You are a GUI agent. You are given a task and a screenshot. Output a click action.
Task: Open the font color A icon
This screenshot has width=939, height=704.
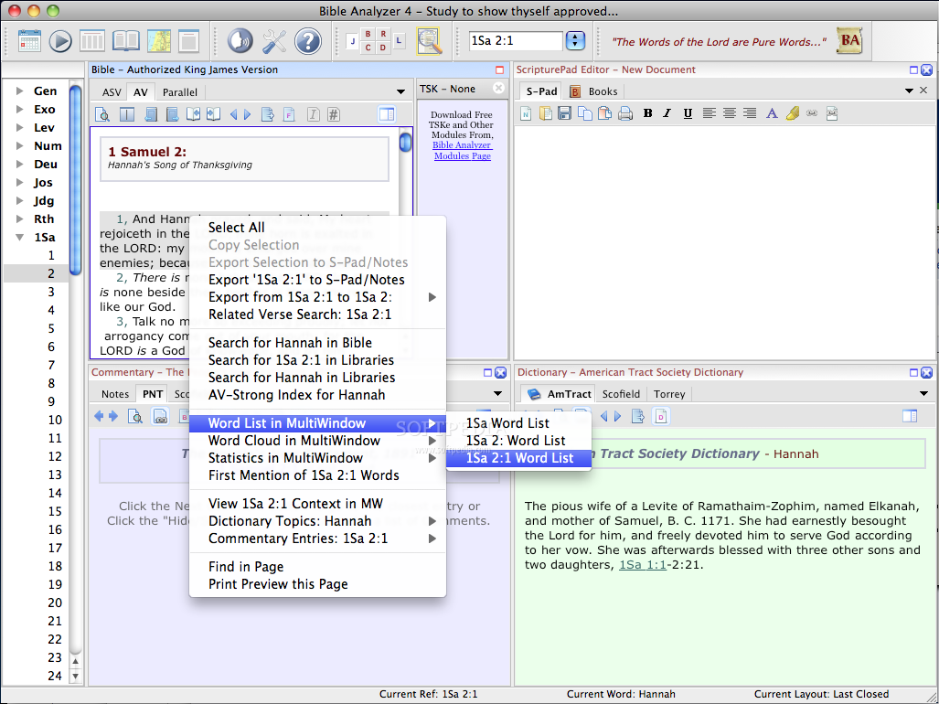pos(772,113)
